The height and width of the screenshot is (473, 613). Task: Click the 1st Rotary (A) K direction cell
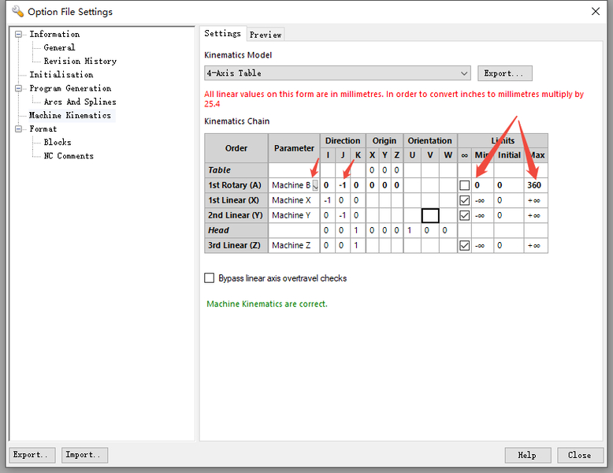[358, 185]
